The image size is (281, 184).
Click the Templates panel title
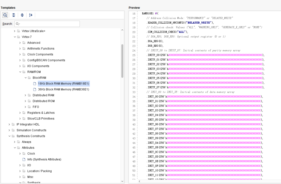point(8,8)
